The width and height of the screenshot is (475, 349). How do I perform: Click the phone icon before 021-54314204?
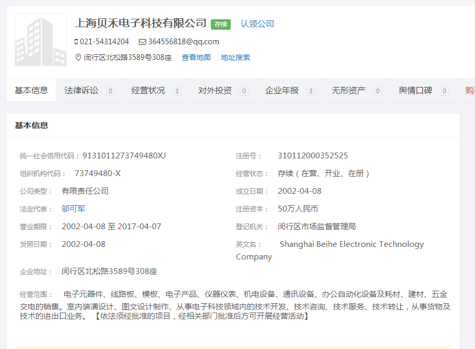point(76,42)
